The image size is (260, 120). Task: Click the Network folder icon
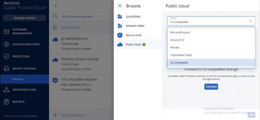tap(120, 26)
